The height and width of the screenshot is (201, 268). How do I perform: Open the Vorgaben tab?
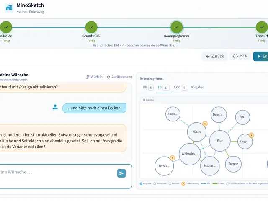198,88
